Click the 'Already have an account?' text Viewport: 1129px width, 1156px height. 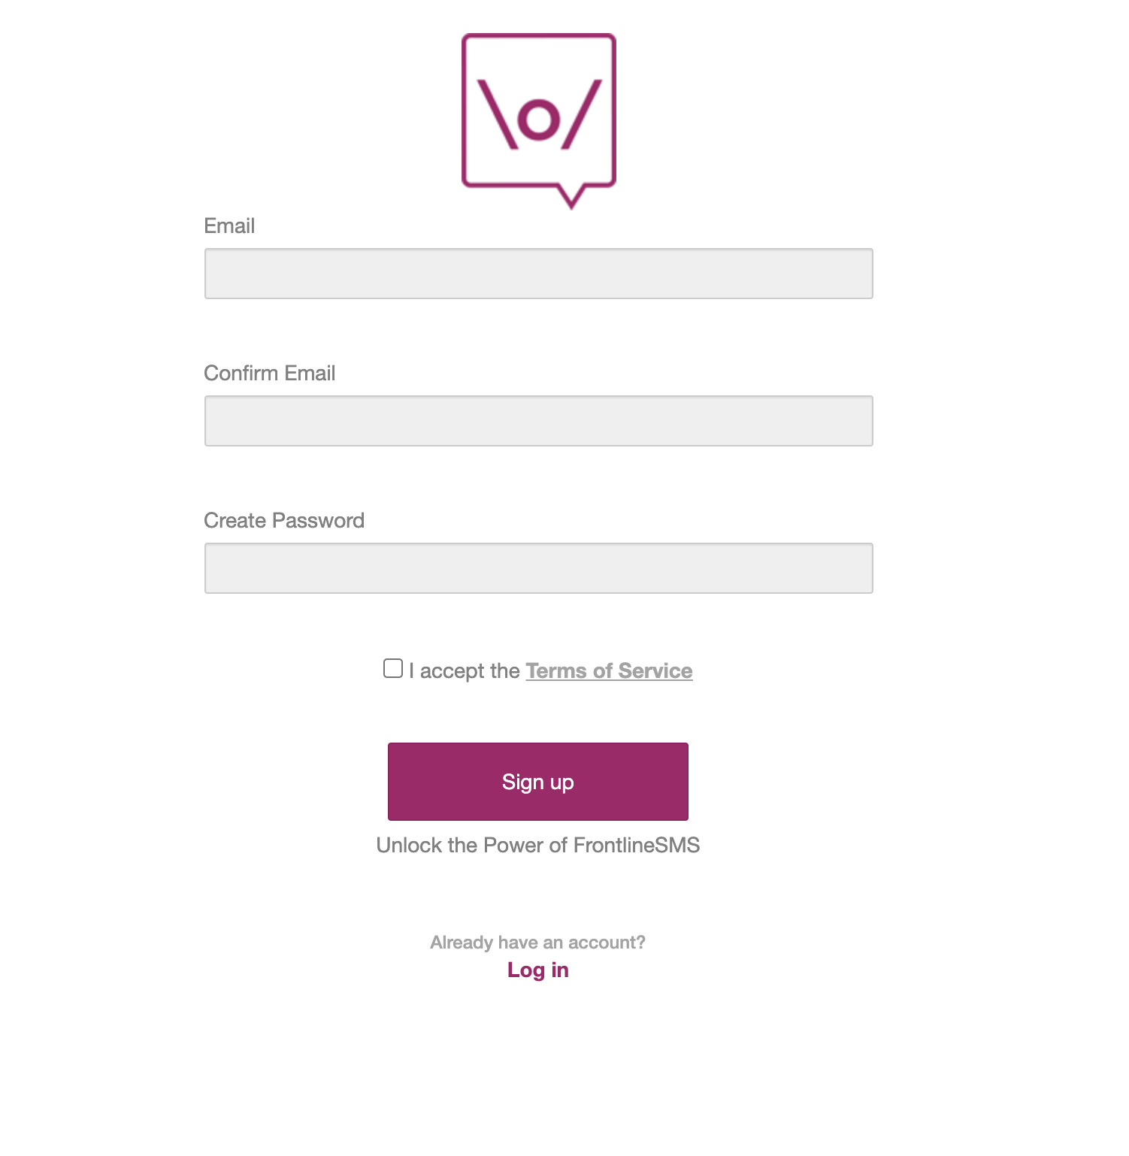[x=538, y=943]
